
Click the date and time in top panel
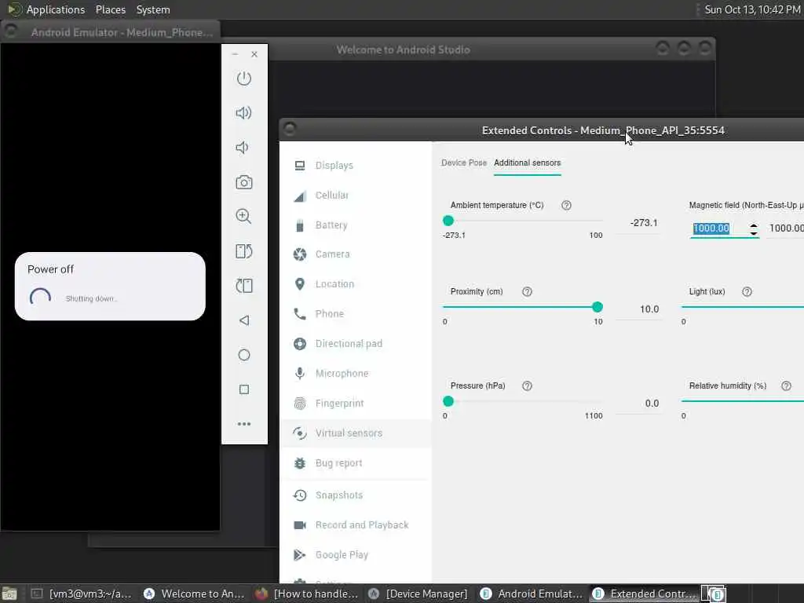(x=751, y=9)
